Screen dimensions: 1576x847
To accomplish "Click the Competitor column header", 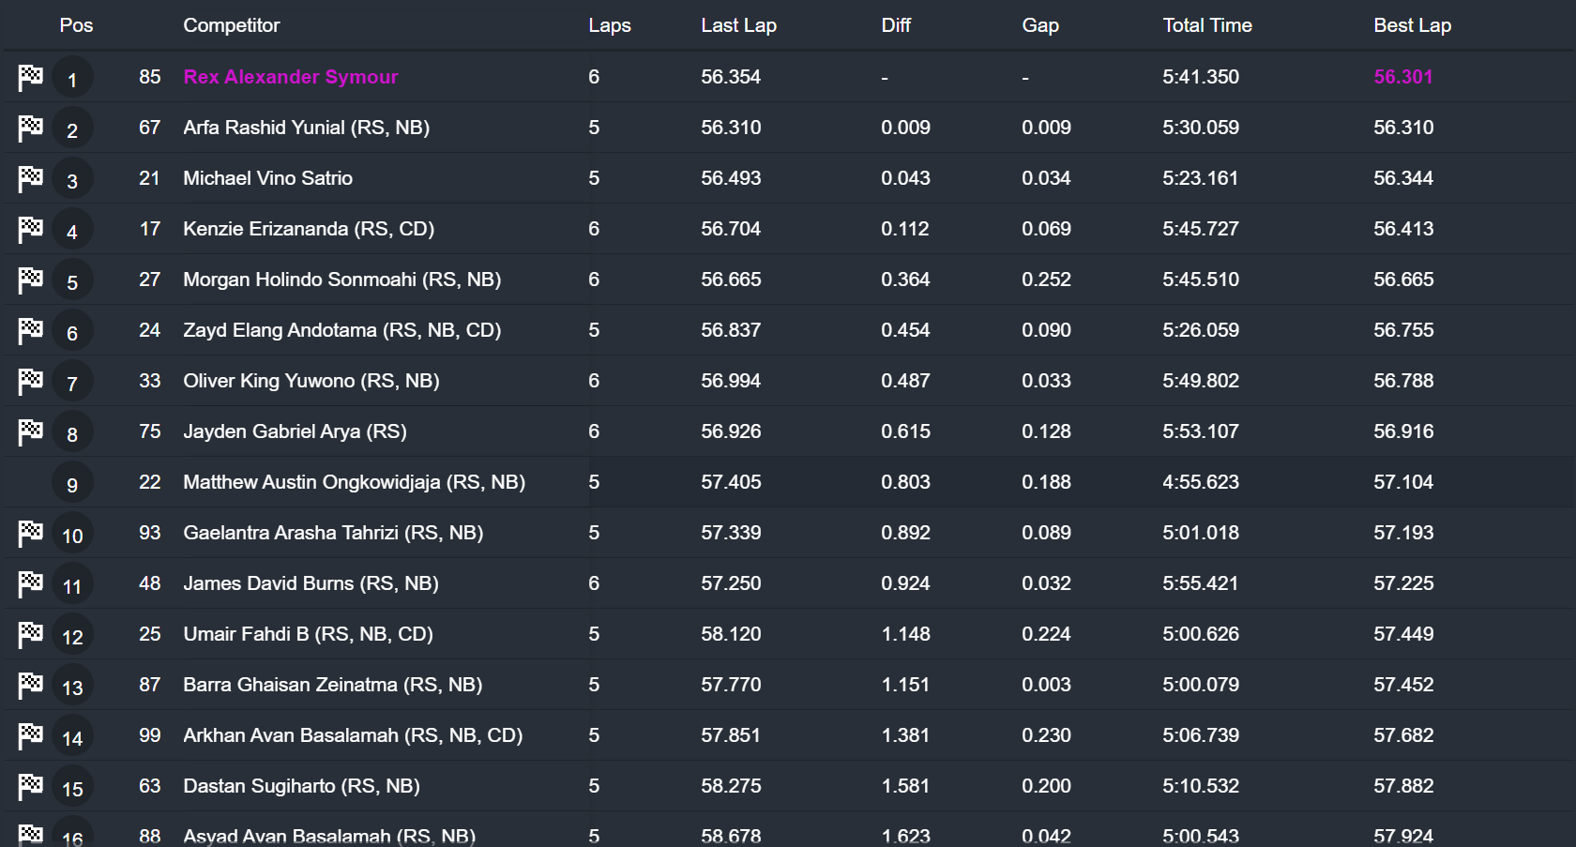I will 231,25.
